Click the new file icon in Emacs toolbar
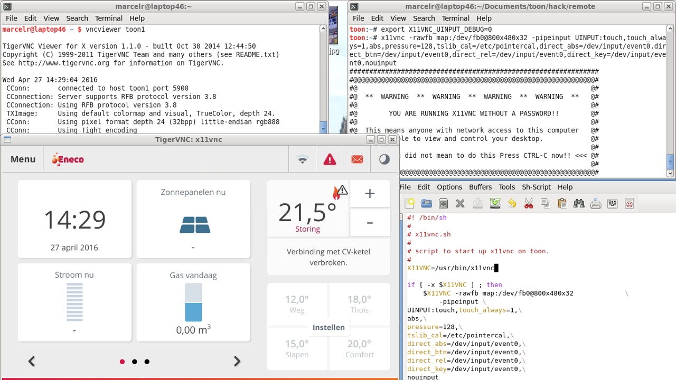 (410, 204)
